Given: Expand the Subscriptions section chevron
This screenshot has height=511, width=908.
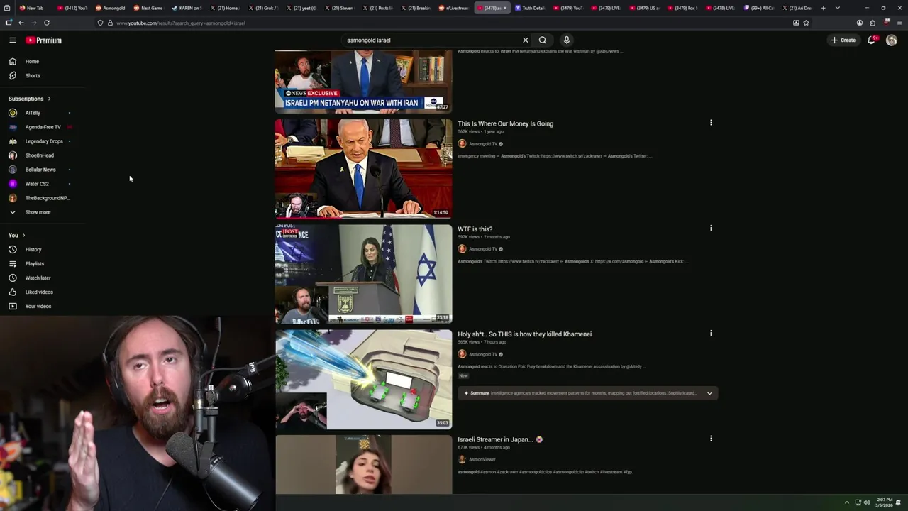Looking at the screenshot, I should coord(49,99).
